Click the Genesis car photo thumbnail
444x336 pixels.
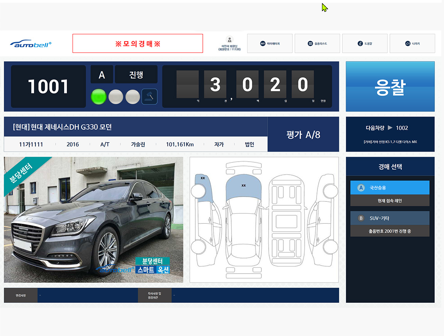click(x=93, y=220)
